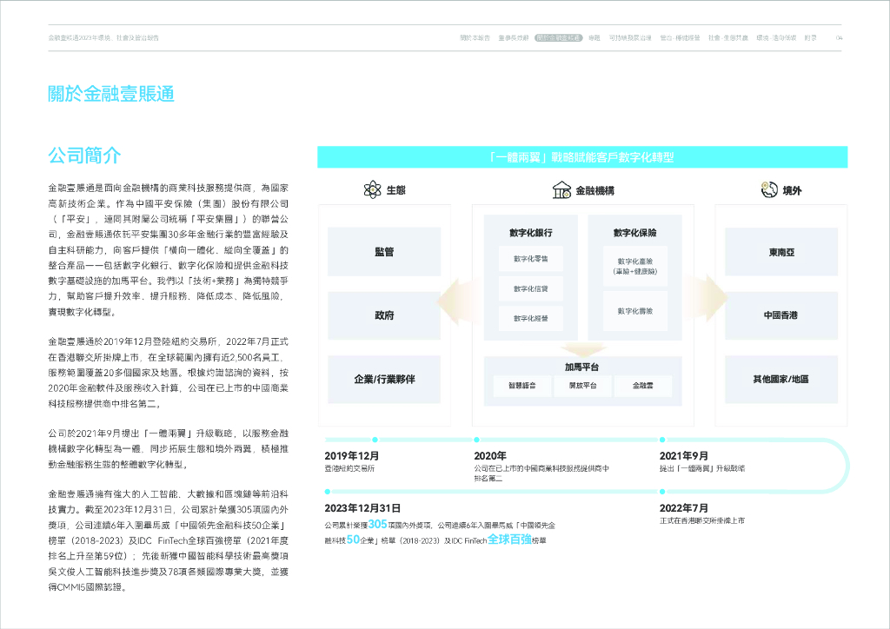Viewport: 890px width, 629px height.
Task: Click the 生態 column heading
Action: (396, 190)
